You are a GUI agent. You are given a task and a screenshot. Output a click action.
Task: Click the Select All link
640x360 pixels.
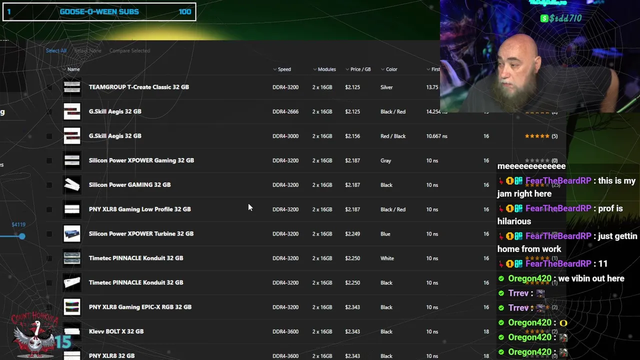pyautogui.click(x=56, y=50)
